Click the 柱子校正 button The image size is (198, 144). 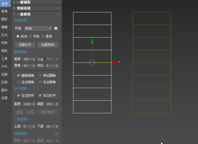tap(48, 112)
